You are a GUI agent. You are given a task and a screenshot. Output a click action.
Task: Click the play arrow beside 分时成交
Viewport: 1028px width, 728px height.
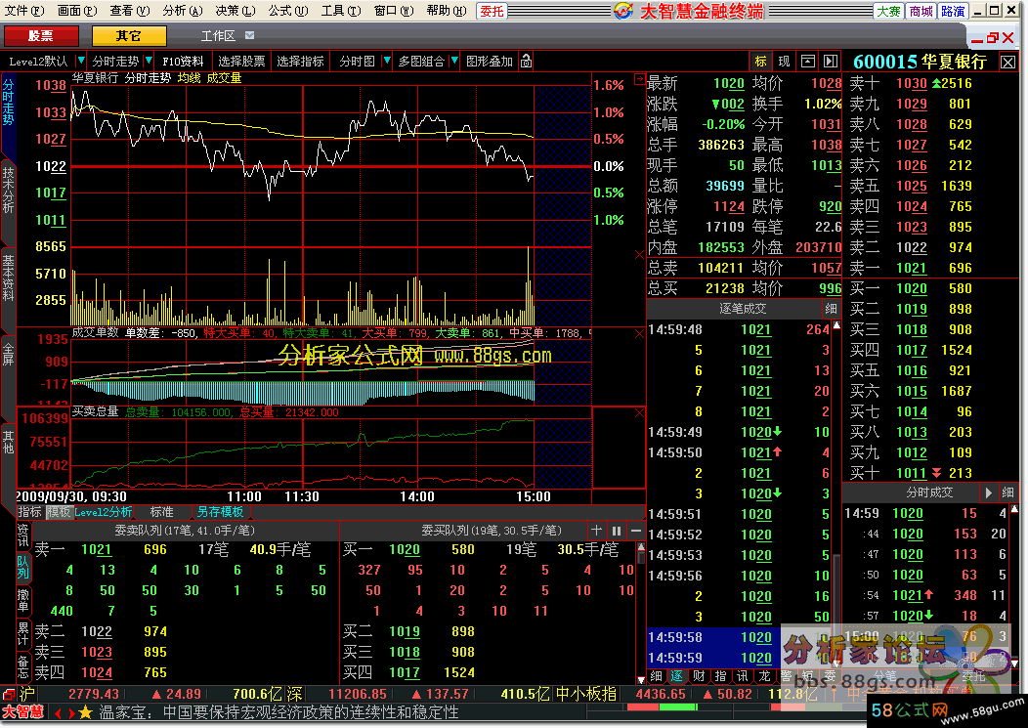point(988,492)
